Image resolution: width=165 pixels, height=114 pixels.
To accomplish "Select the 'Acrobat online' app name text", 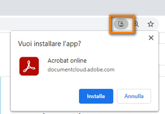I will click(x=67, y=60).
